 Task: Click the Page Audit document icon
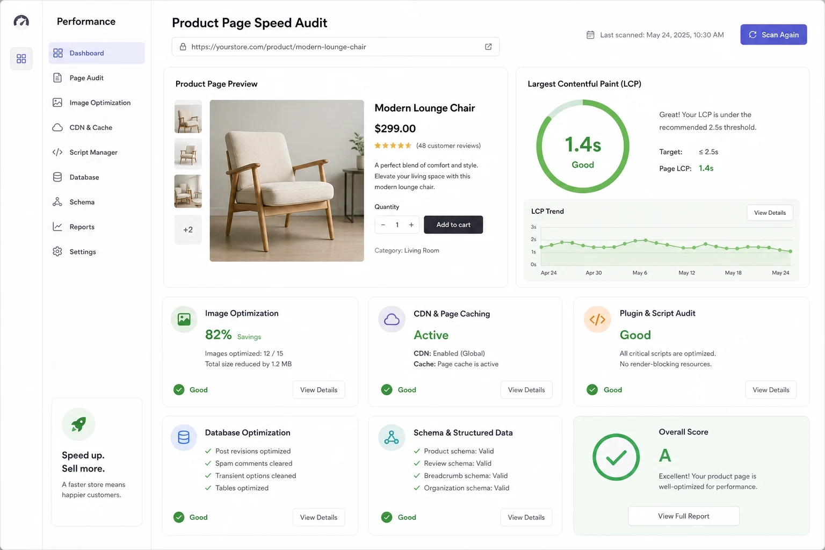pyautogui.click(x=57, y=78)
